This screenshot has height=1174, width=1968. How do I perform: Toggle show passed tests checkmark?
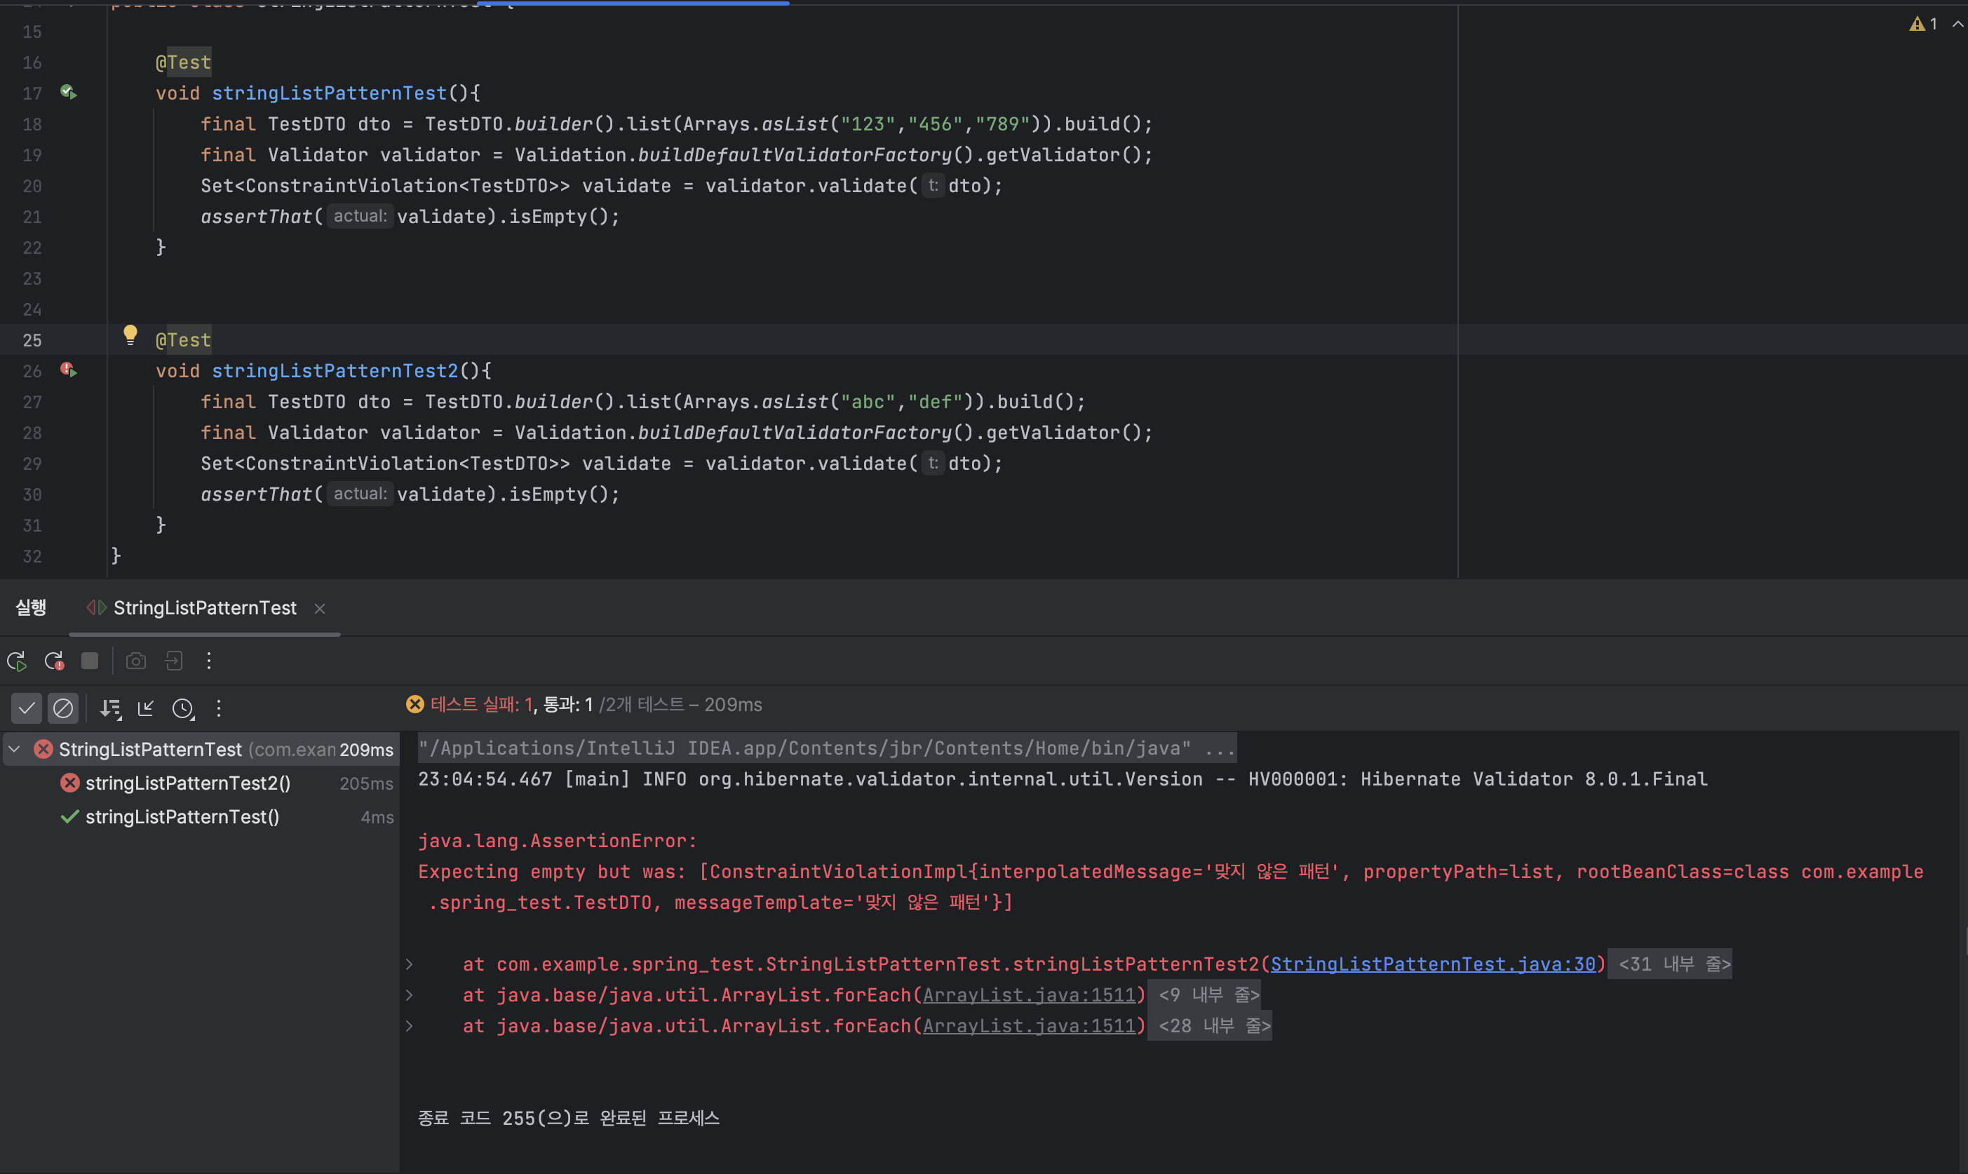coord(26,708)
